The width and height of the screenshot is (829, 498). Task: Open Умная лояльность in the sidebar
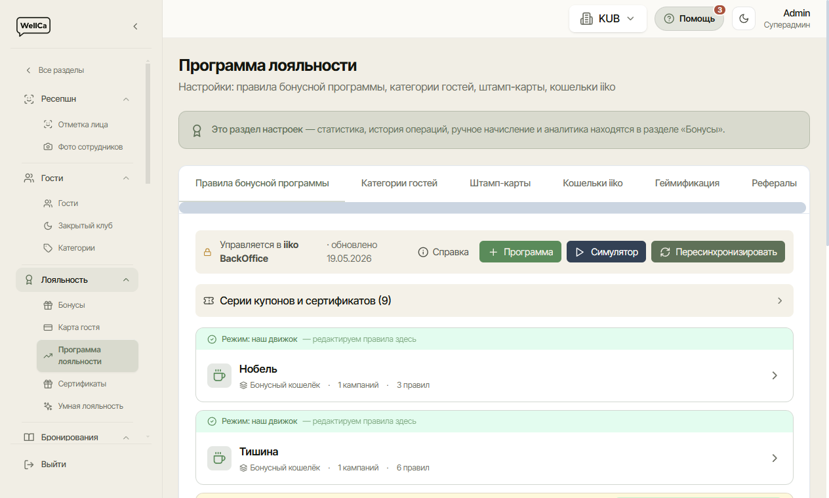coord(87,406)
